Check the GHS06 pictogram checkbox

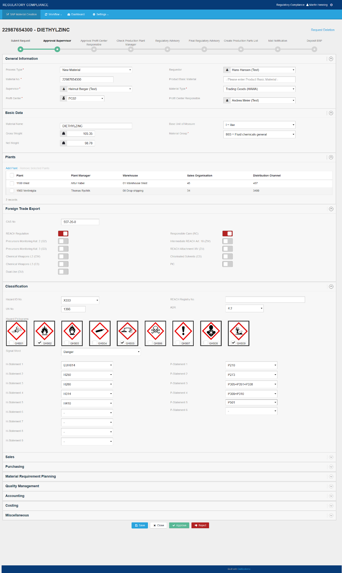150,343
